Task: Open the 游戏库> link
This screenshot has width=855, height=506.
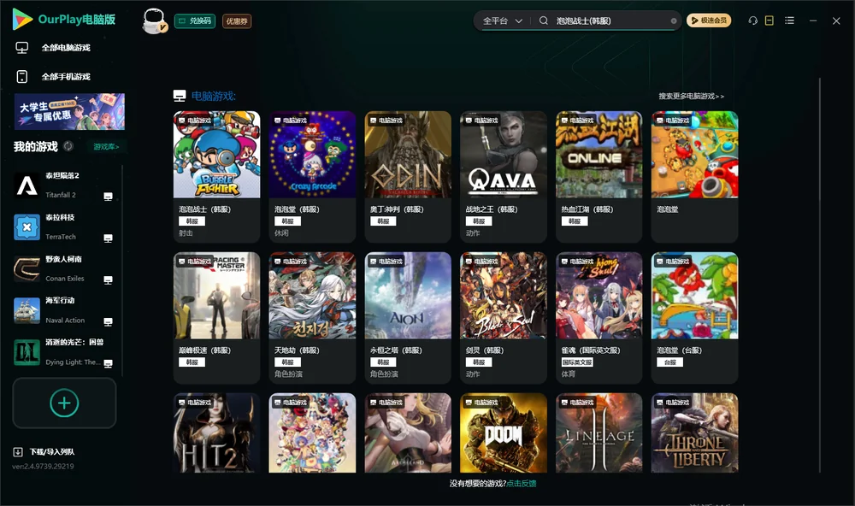Action: (x=106, y=147)
